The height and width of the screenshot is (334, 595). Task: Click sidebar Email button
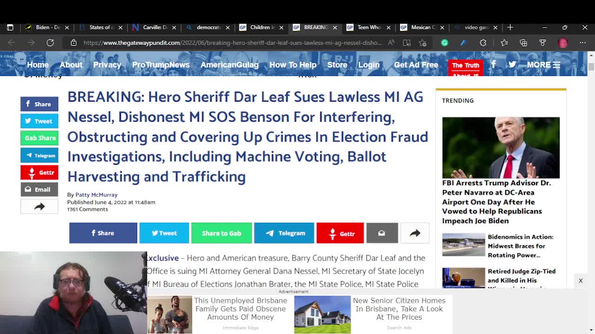coord(39,189)
